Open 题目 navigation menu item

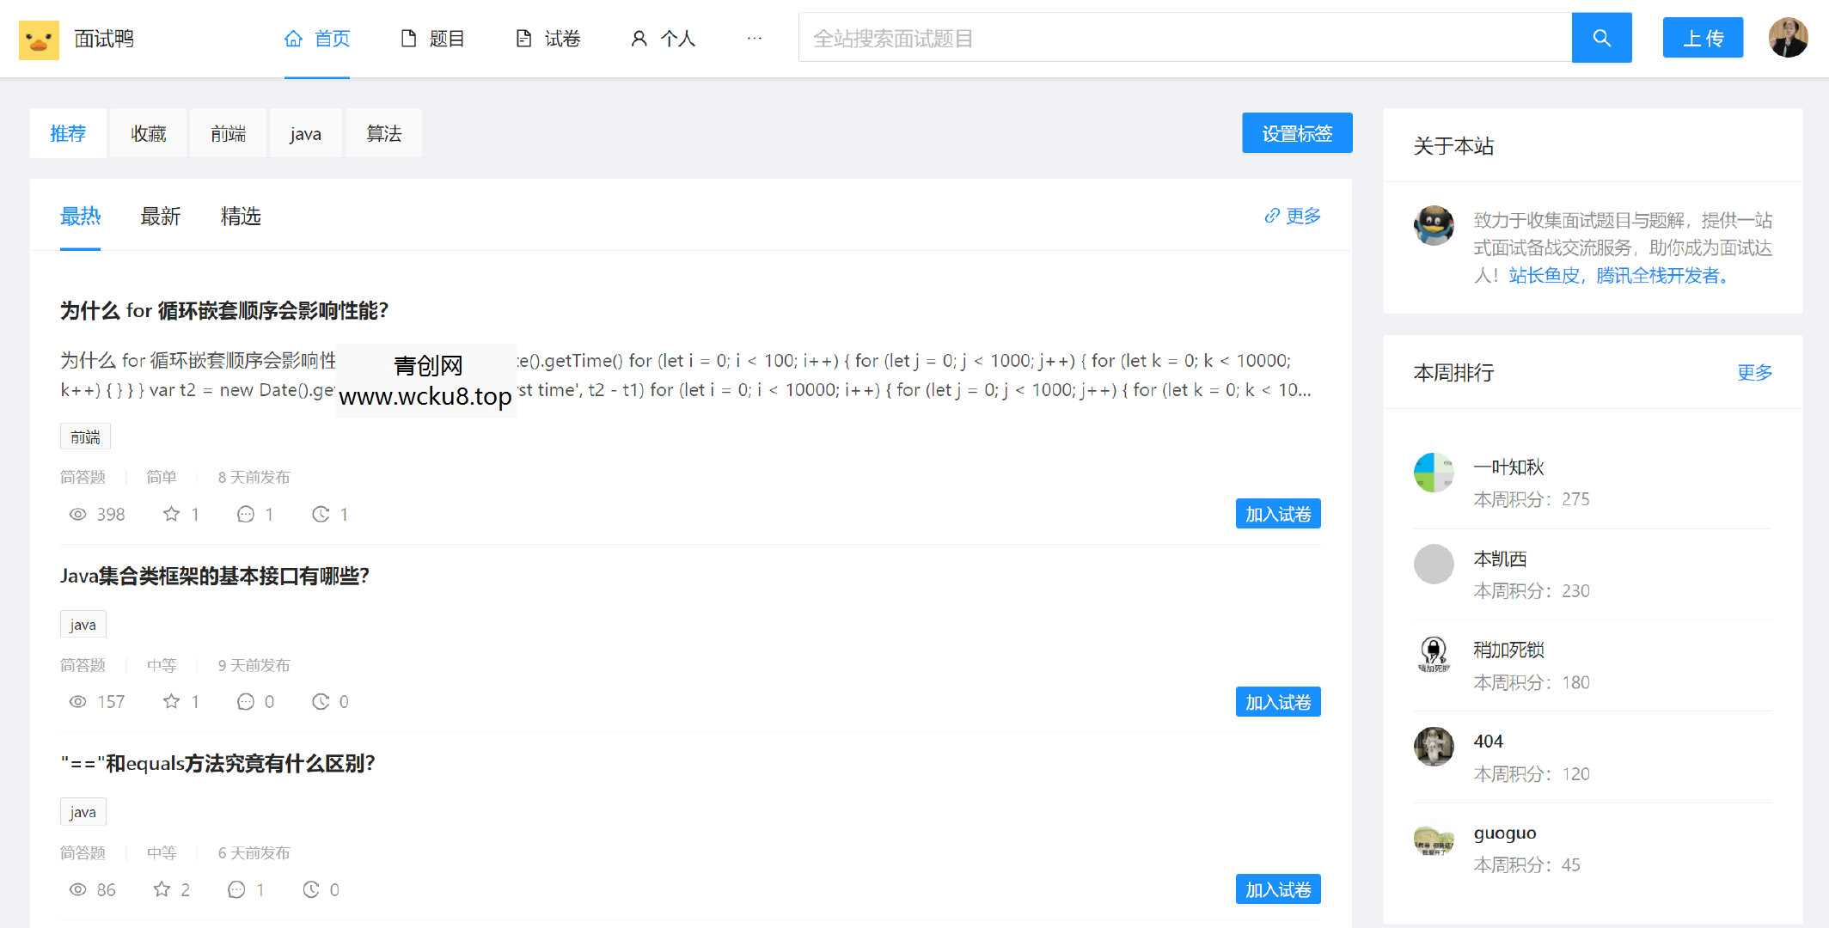point(432,39)
